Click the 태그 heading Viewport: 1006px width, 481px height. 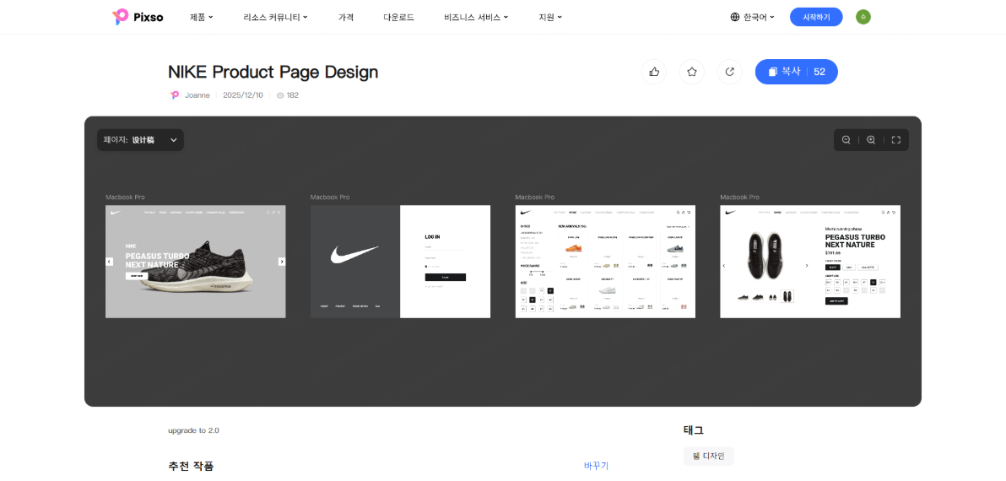[x=694, y=430]
